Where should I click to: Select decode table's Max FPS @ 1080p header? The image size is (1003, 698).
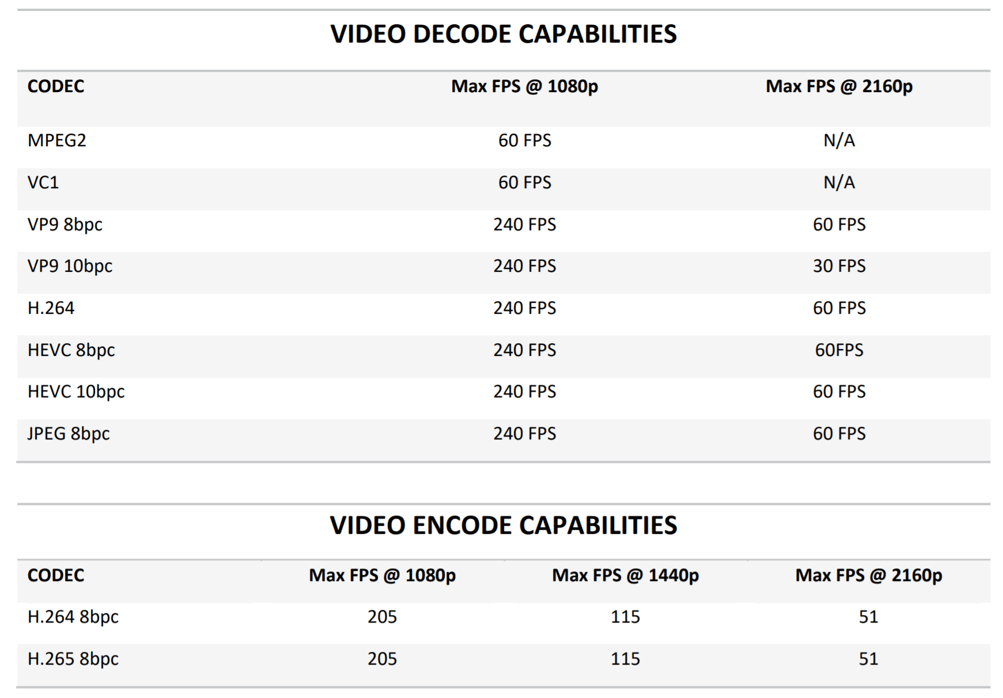pyautogui.click(x=524, y=86)
